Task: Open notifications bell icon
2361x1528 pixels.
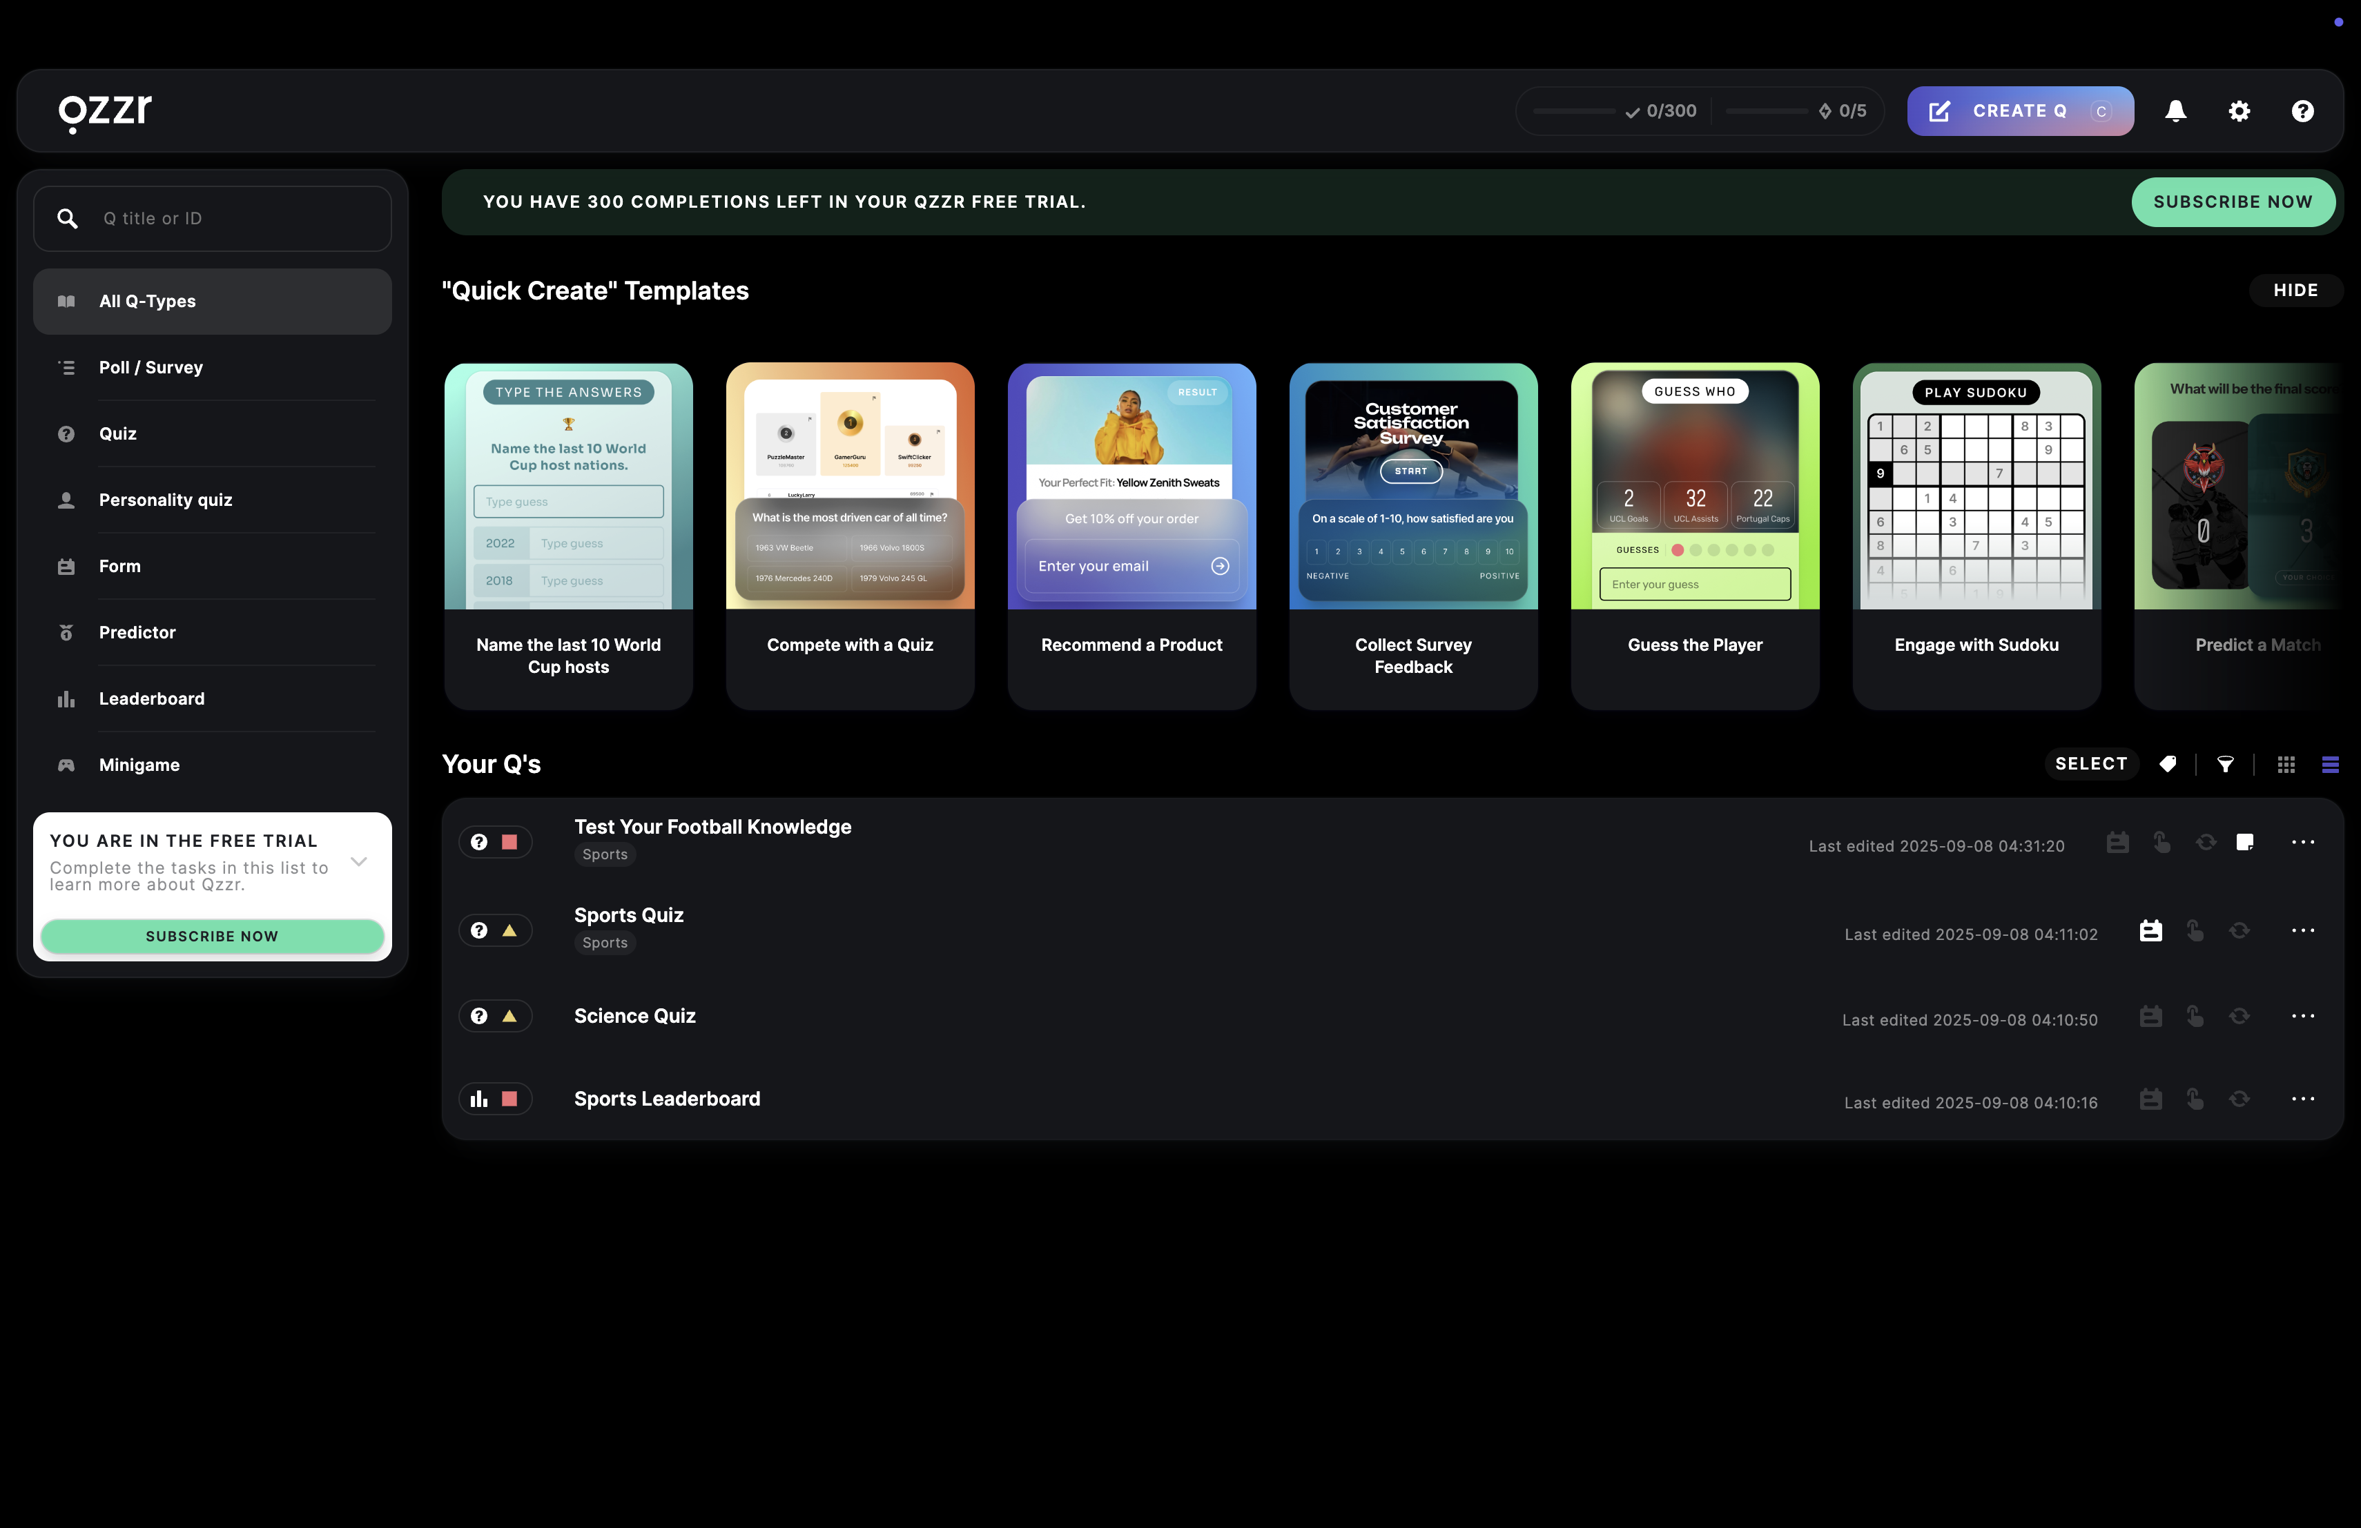Action: tap(2175, 111)
